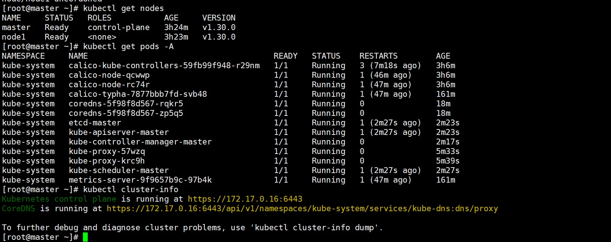Click pod 'calico-typha-7877bbb7fd-svb48'

[x=138, y=94]
